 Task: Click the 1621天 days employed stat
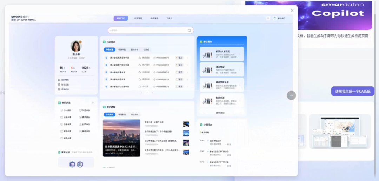point(86,69)
